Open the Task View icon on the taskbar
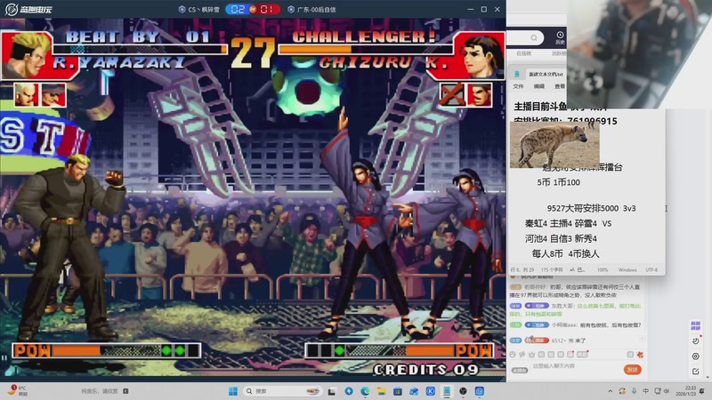The height and width of the screenshot is (400, 712). click(x=332, y=391)
